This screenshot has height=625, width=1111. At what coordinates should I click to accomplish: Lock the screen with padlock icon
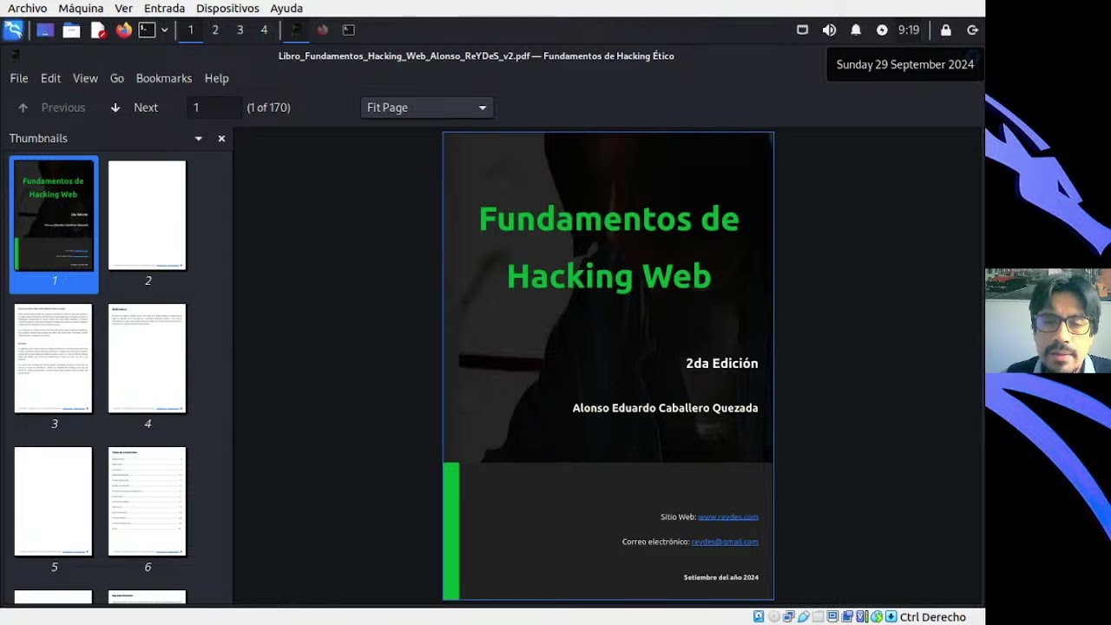click(946, 30)
